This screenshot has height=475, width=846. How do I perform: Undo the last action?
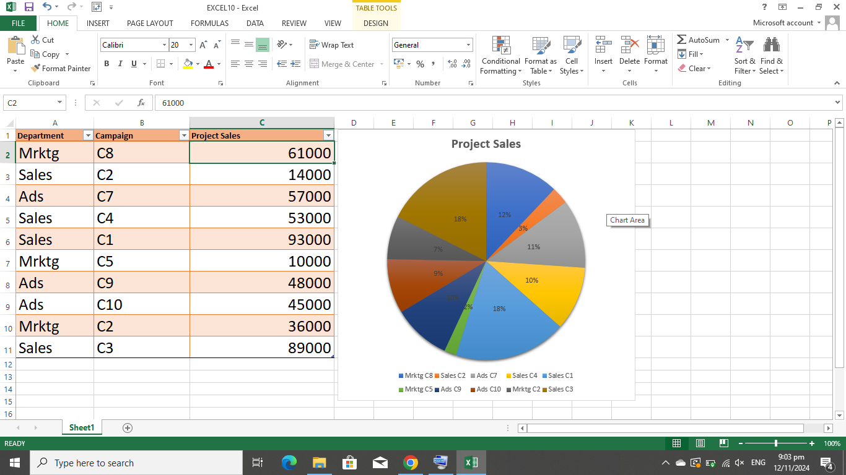coord(48,7)
